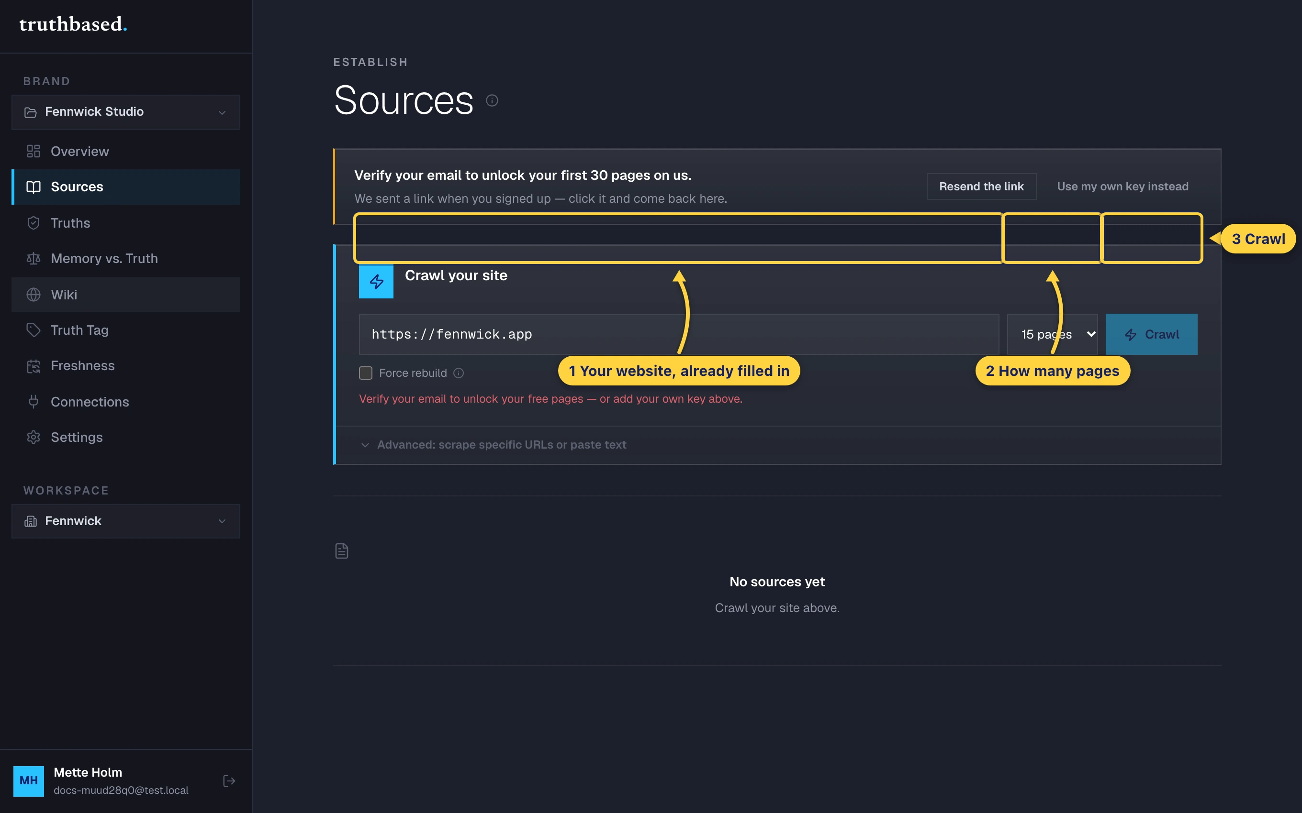Click the Connections plug icon

[x=34, y=402]
